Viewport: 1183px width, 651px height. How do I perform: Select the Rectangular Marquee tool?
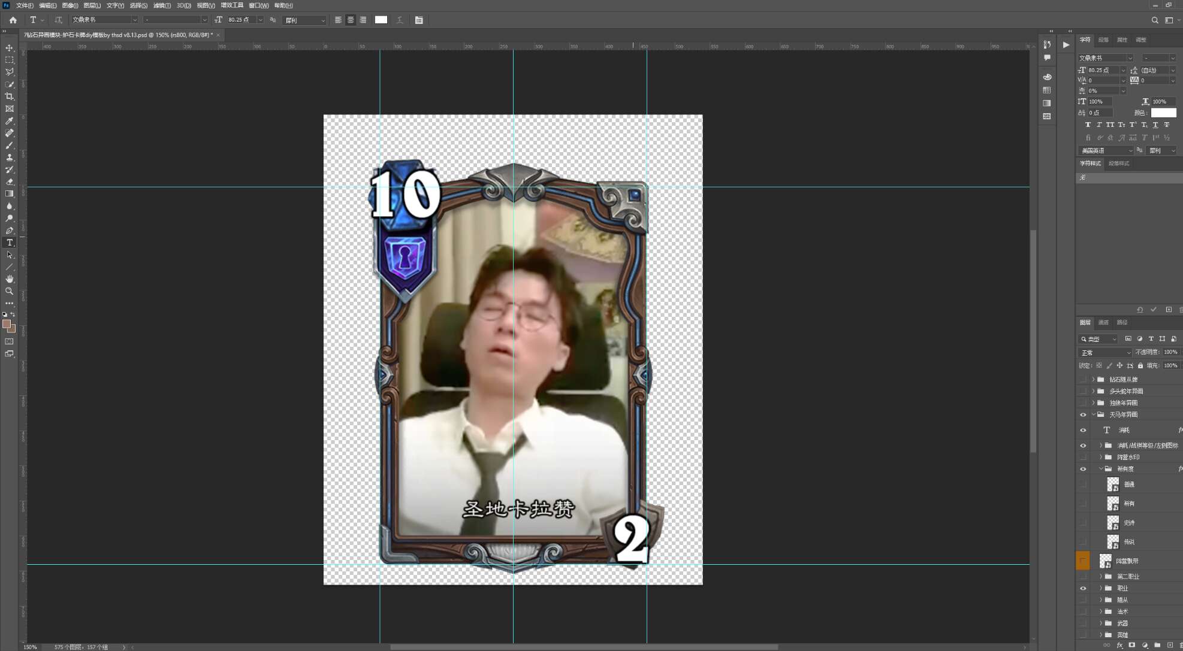pos(9,60)
